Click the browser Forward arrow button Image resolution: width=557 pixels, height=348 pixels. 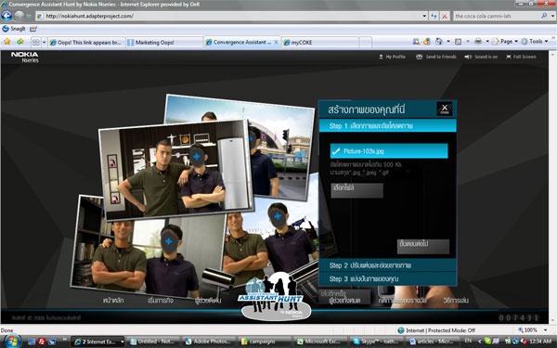tap(19, 16)
